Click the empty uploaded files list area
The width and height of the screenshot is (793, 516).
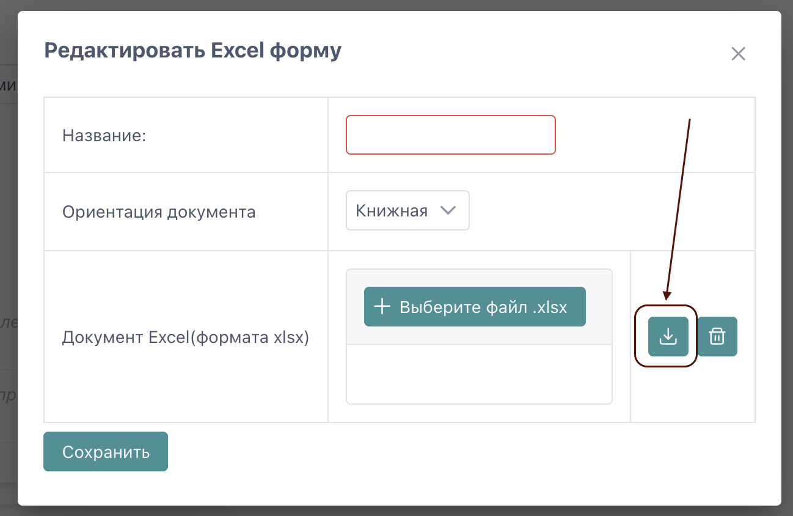(x=479, y=374)
